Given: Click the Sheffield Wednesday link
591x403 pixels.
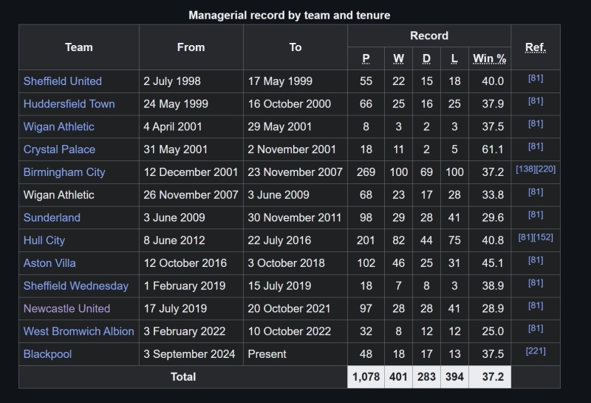Looking at the screenshot, I should 76,286.
